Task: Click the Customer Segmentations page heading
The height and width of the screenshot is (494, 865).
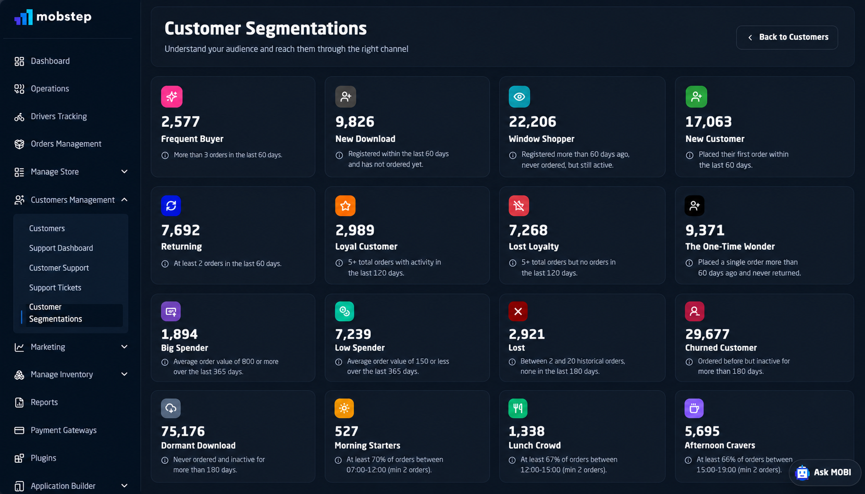Action: tap(266, 28)
